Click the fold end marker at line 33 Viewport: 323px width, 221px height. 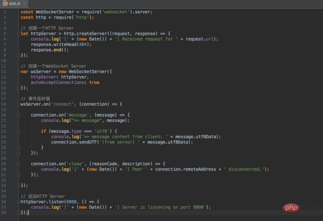coord(18,186)
